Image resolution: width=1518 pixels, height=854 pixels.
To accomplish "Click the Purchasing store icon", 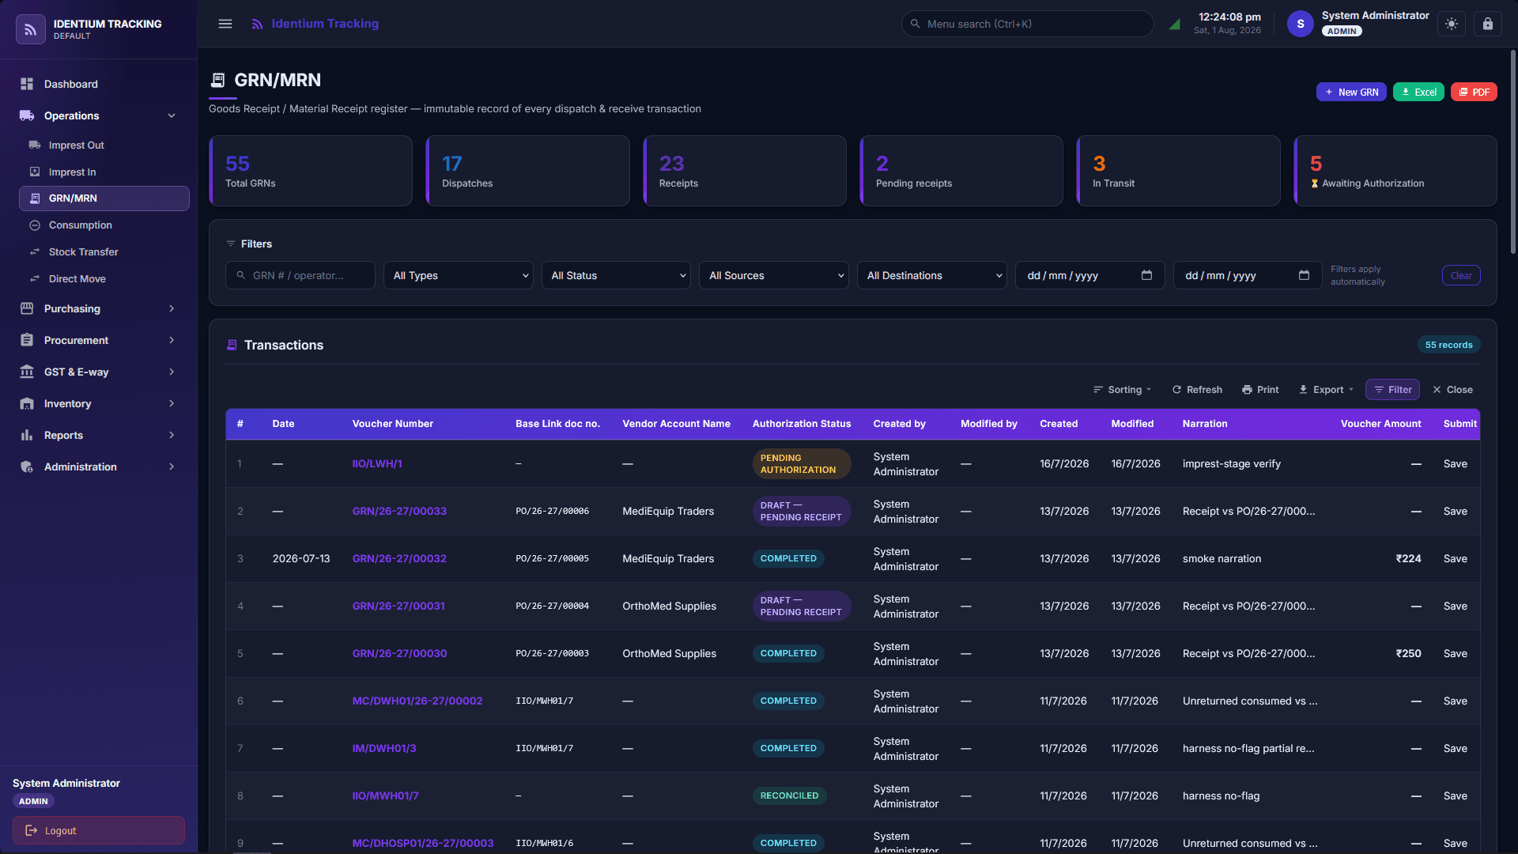I will [x=27, y=308].
